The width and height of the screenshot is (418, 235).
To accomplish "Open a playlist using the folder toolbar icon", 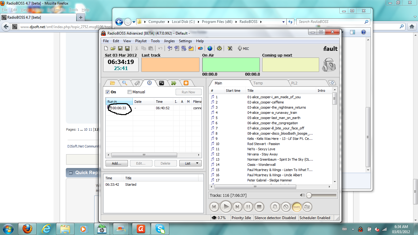I will (113, 48).
